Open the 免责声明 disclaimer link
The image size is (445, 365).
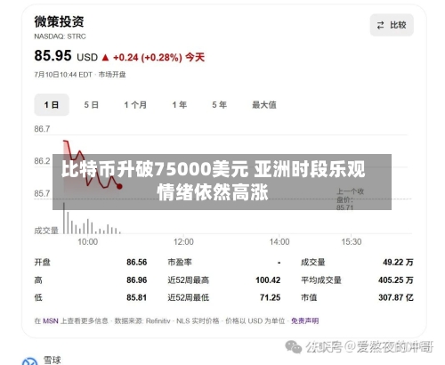[x=304, y=320]
